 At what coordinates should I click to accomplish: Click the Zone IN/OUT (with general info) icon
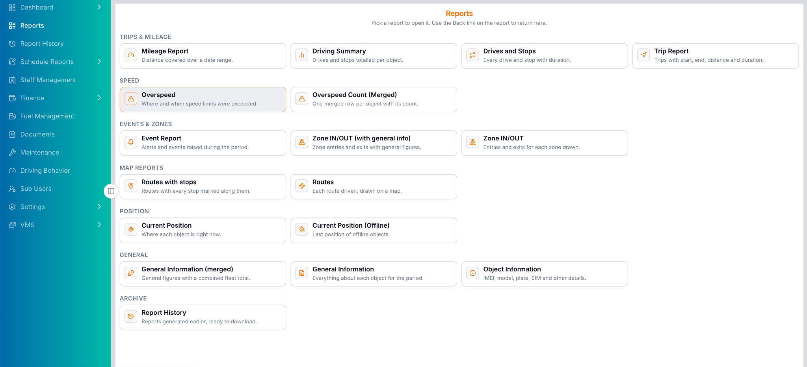302,142
